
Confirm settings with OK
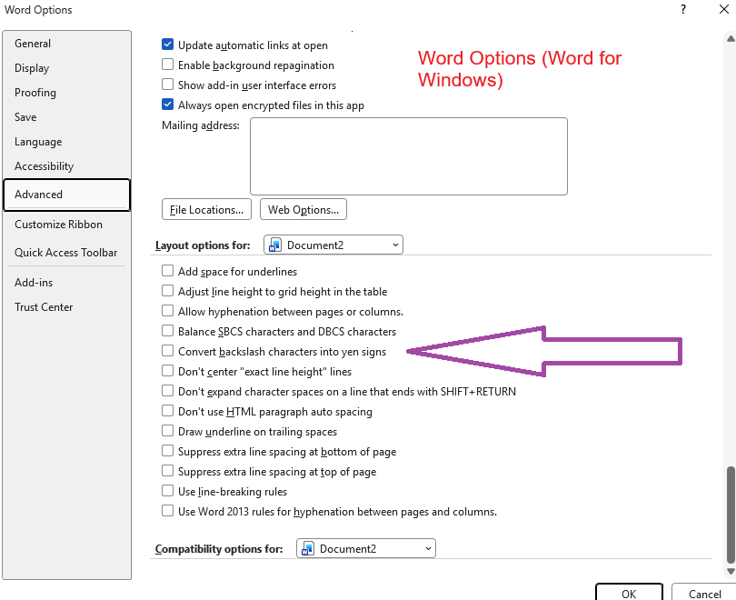point(629,593)
